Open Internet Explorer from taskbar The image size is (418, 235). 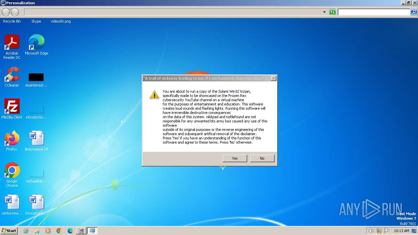pos(26,231)
